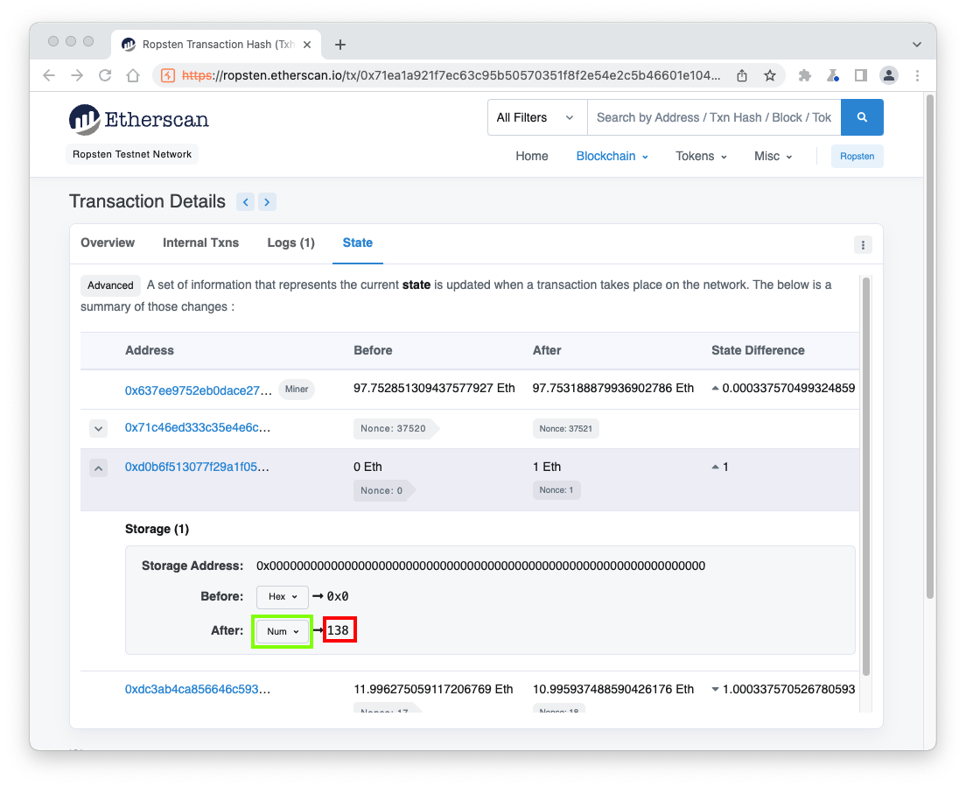Click the Nonce: 37521 badge

[x=565, y=428]
